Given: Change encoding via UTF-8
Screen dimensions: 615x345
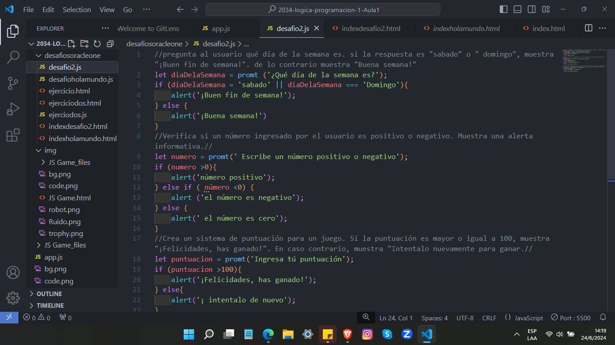Looking at the screenshot, I should (465, 318).
